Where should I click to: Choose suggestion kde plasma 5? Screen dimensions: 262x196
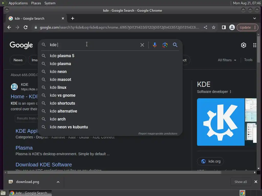click(x=110, y=56)
